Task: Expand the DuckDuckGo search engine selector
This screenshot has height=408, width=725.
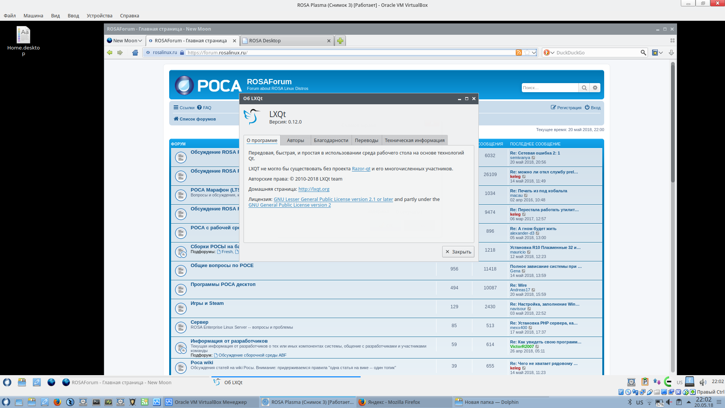Action: (x=549, y=53)
